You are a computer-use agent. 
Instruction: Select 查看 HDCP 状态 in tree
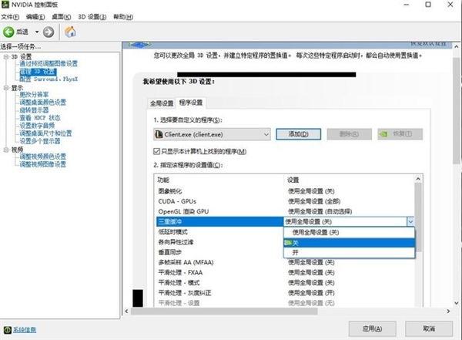coord(40,118)
